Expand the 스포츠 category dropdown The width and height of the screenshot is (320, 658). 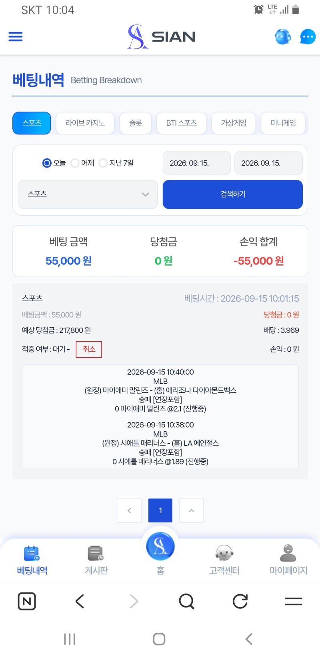click(88, 194)
